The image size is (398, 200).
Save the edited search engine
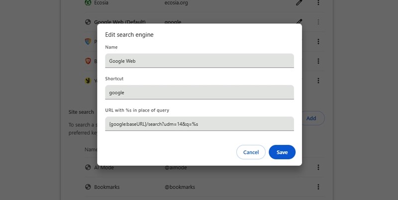click(282, 152)
